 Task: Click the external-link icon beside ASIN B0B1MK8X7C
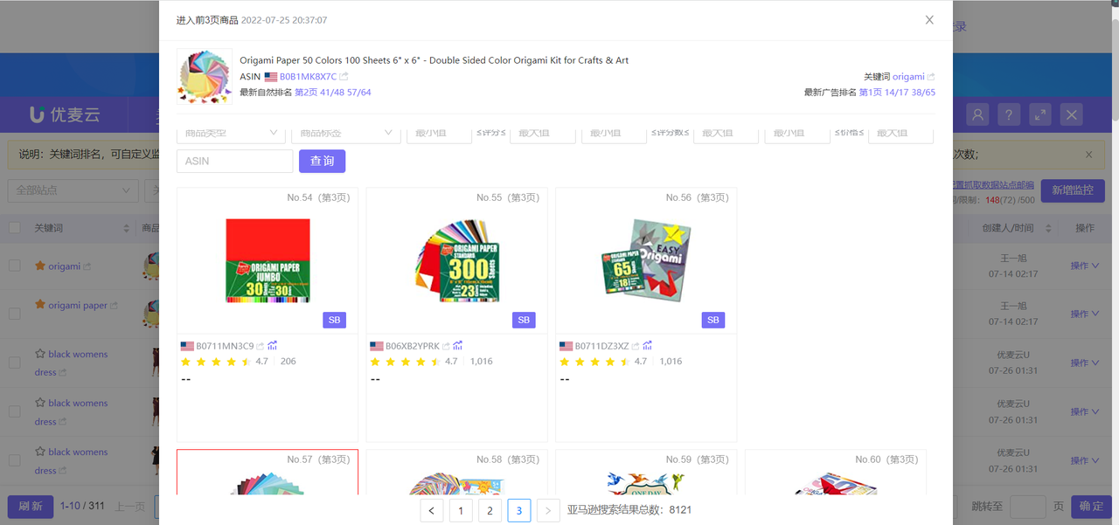coord(343,77)
